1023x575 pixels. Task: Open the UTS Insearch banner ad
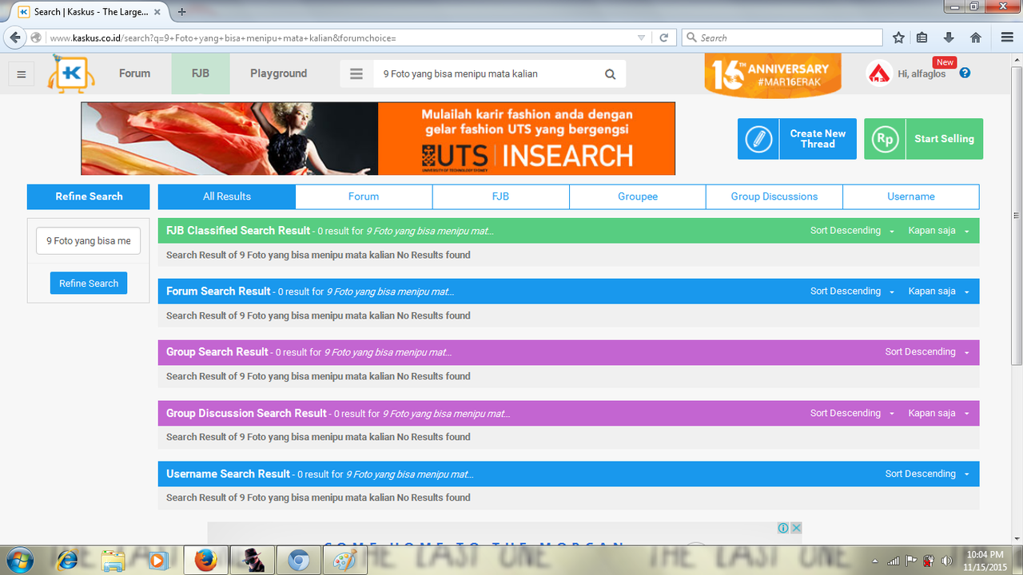point(378,138)
